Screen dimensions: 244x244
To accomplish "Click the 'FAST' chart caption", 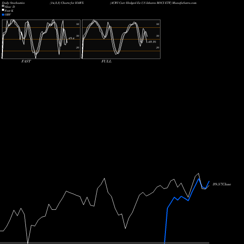I will tap(26, 61).
